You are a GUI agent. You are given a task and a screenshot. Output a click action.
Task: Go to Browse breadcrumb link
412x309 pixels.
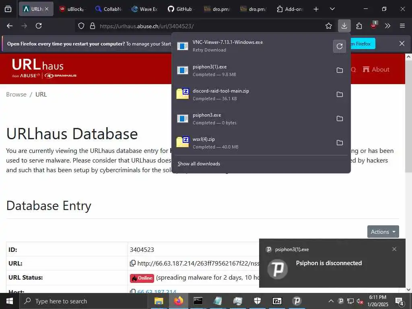click(x=16, y=94)
